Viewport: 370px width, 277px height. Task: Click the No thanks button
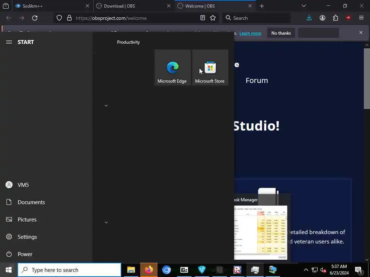coord(281,33)
